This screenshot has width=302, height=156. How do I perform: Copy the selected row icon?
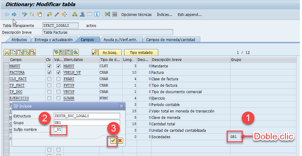coord(13,52)
